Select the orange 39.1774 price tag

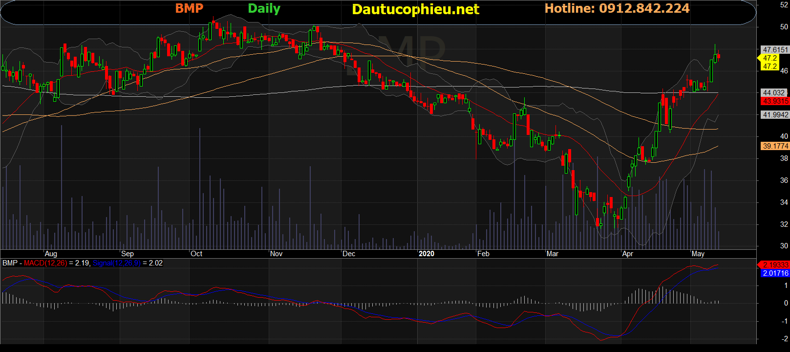[x=775, y=146]
